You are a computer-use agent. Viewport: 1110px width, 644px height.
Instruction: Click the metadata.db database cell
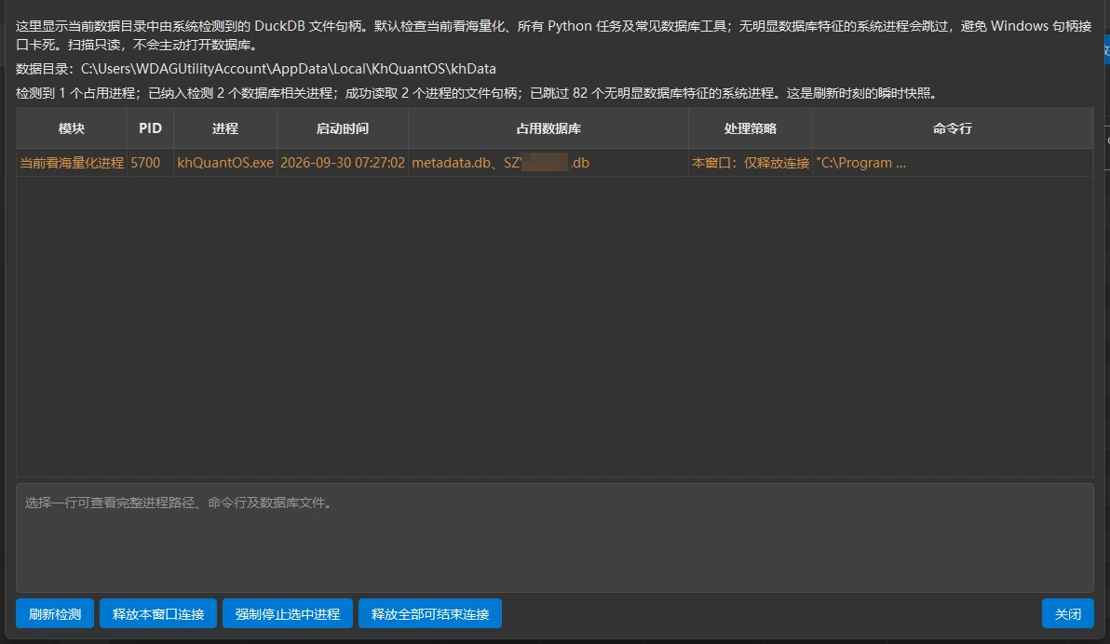coord(548,163)
